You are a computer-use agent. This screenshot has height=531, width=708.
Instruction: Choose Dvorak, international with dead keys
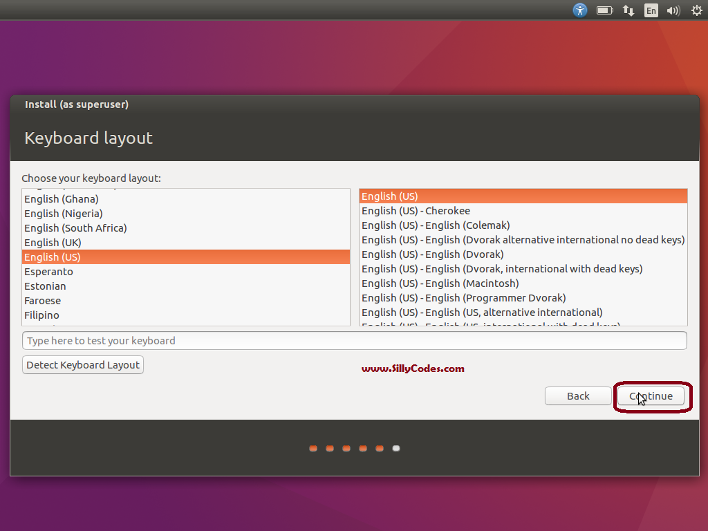point(523,269)
